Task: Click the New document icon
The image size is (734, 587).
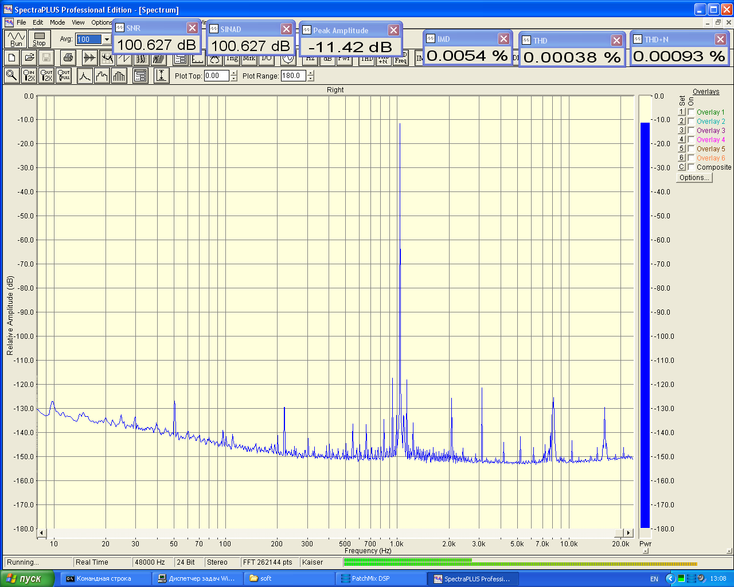Action: click(12, 57)
